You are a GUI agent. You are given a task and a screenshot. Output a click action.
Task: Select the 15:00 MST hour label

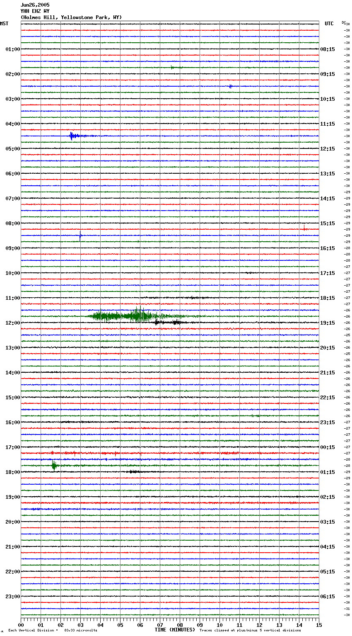point(12,398)
